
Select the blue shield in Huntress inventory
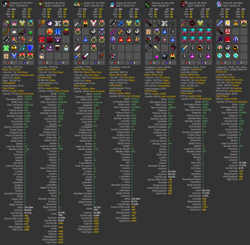(30, 48)
